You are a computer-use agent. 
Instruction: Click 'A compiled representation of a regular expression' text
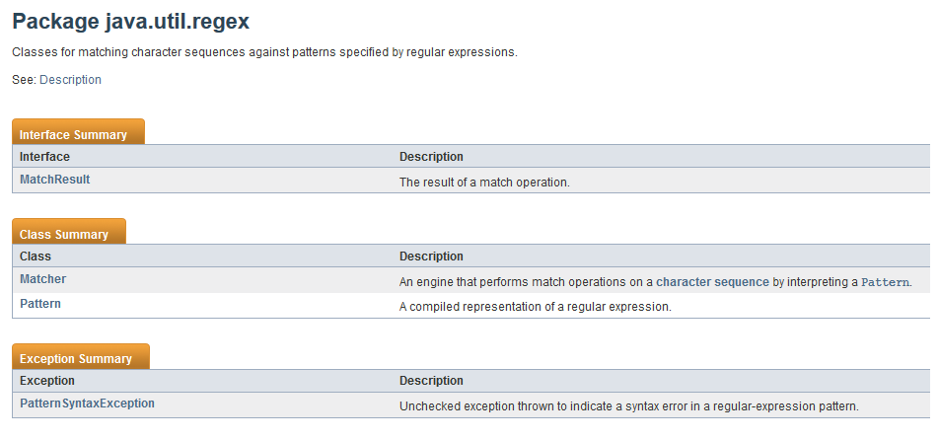tap(535, 307)
